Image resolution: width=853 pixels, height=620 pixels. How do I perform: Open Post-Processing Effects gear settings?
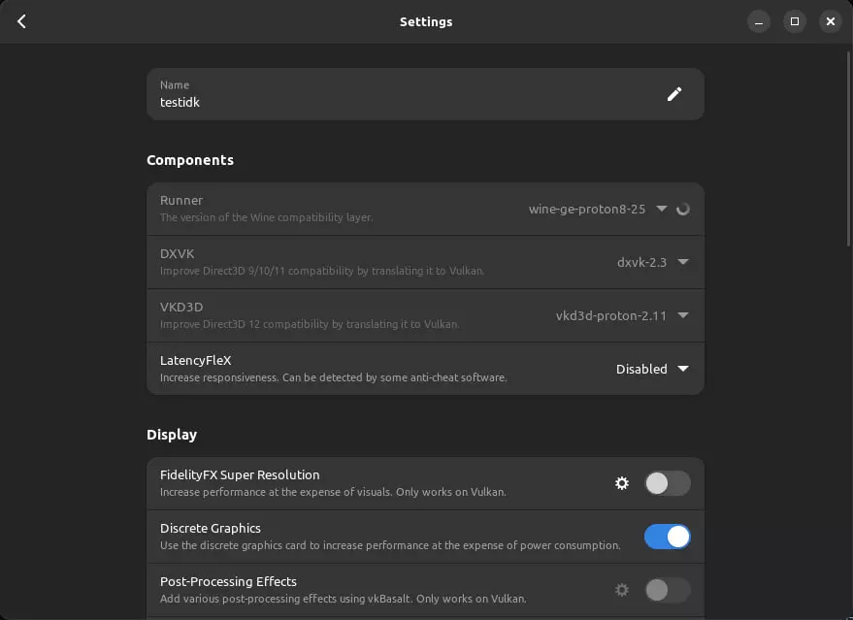(622, 589)
